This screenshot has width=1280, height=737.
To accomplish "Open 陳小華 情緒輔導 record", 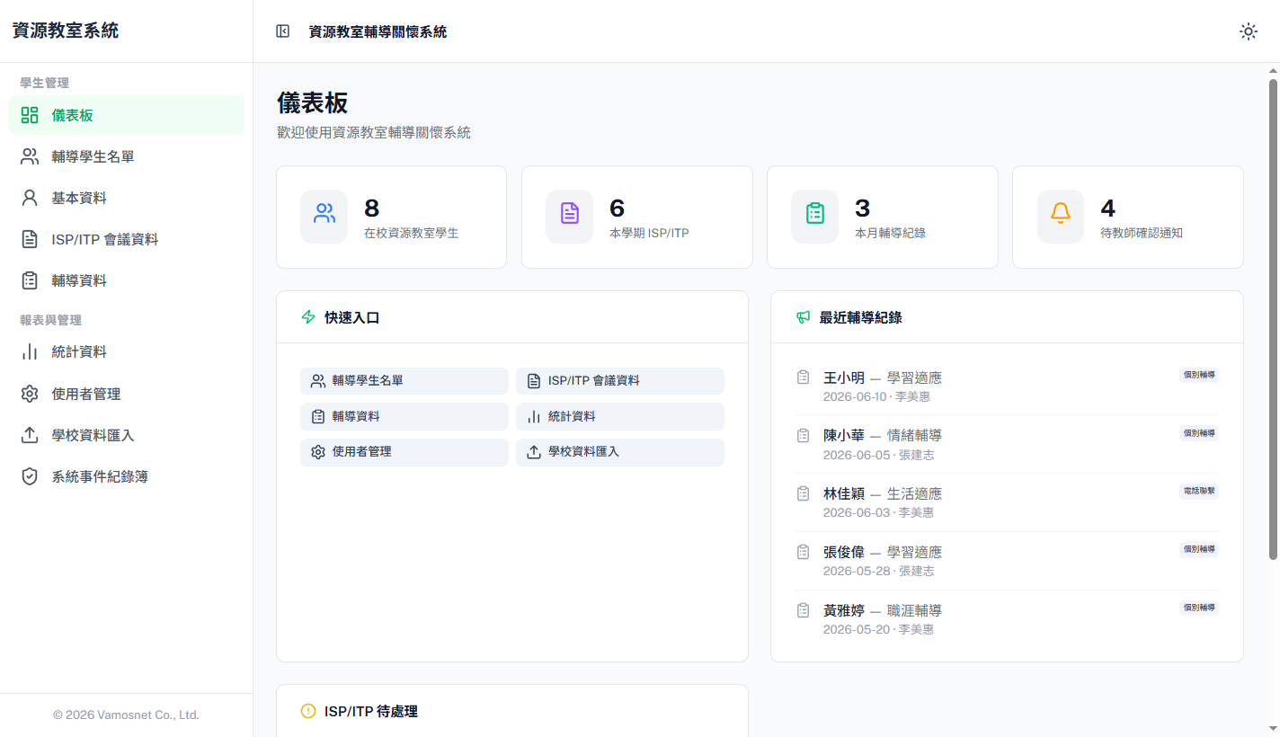I will 1007,444.
